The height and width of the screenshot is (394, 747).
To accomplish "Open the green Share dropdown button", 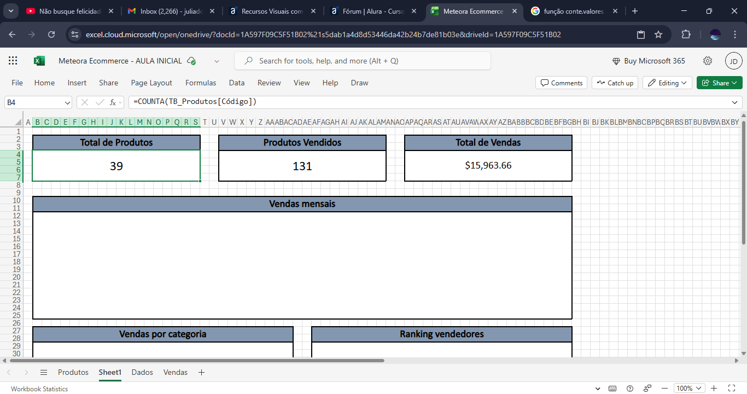I will tap(720, 83).
